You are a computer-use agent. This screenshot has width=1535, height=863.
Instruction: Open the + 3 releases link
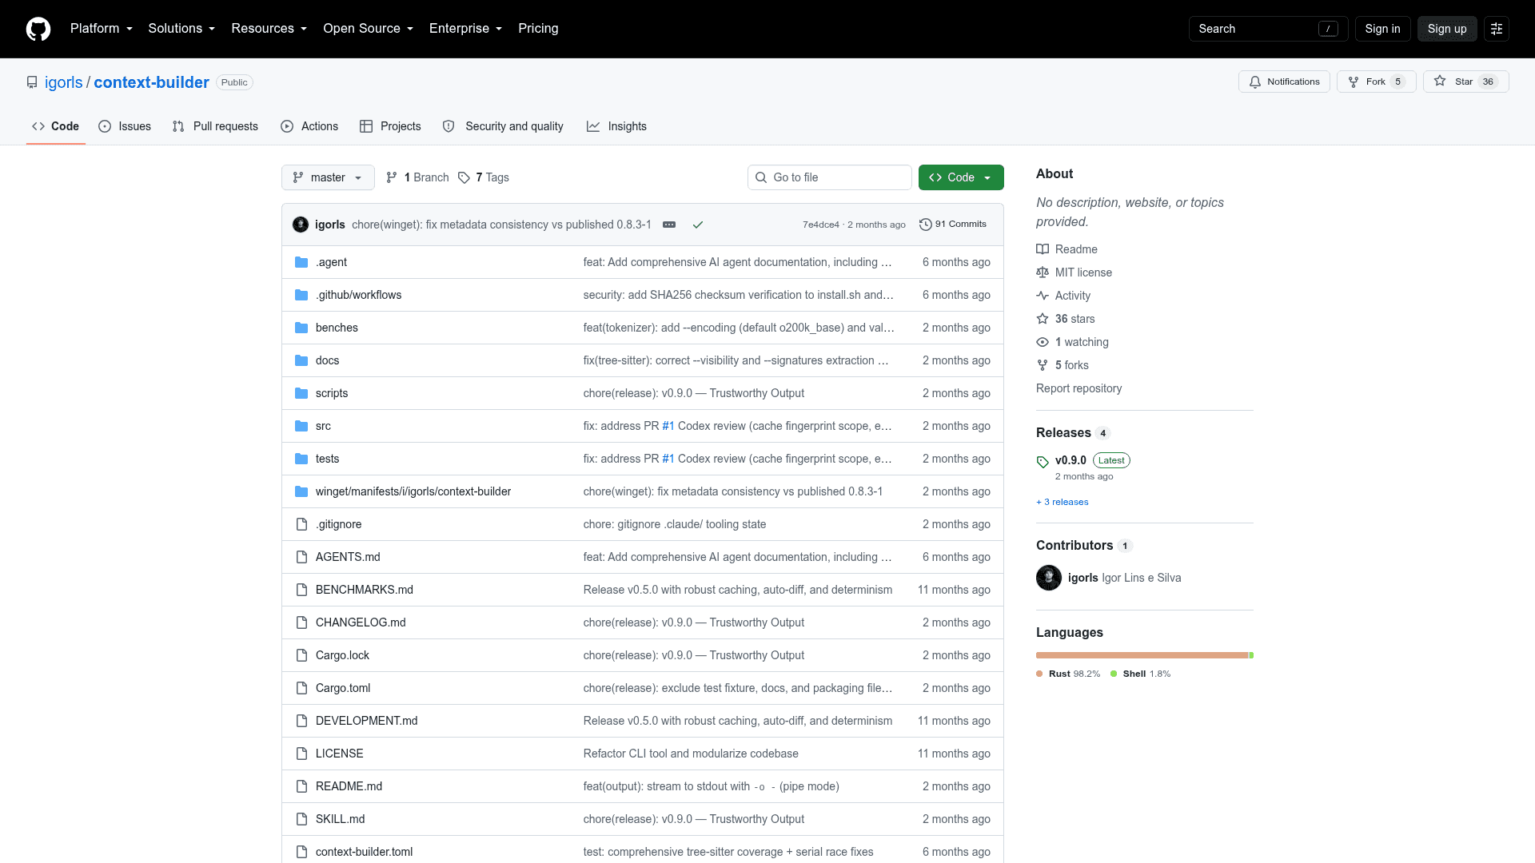[x=1063, y=502]
